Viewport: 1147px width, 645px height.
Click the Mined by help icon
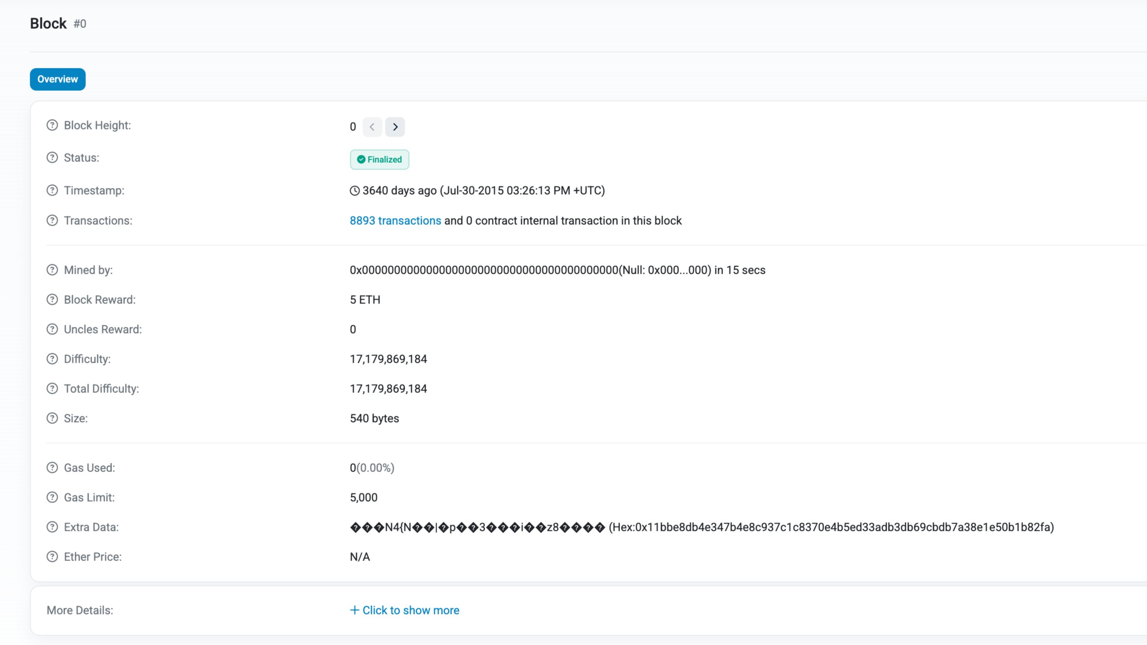[52, 270]
